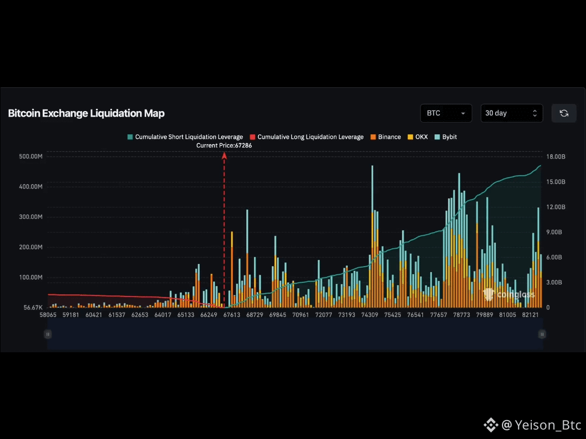Click the Current Price:67286 label
Image resolution: width=586 pixels, height=439 pixels.
(224, 146)
